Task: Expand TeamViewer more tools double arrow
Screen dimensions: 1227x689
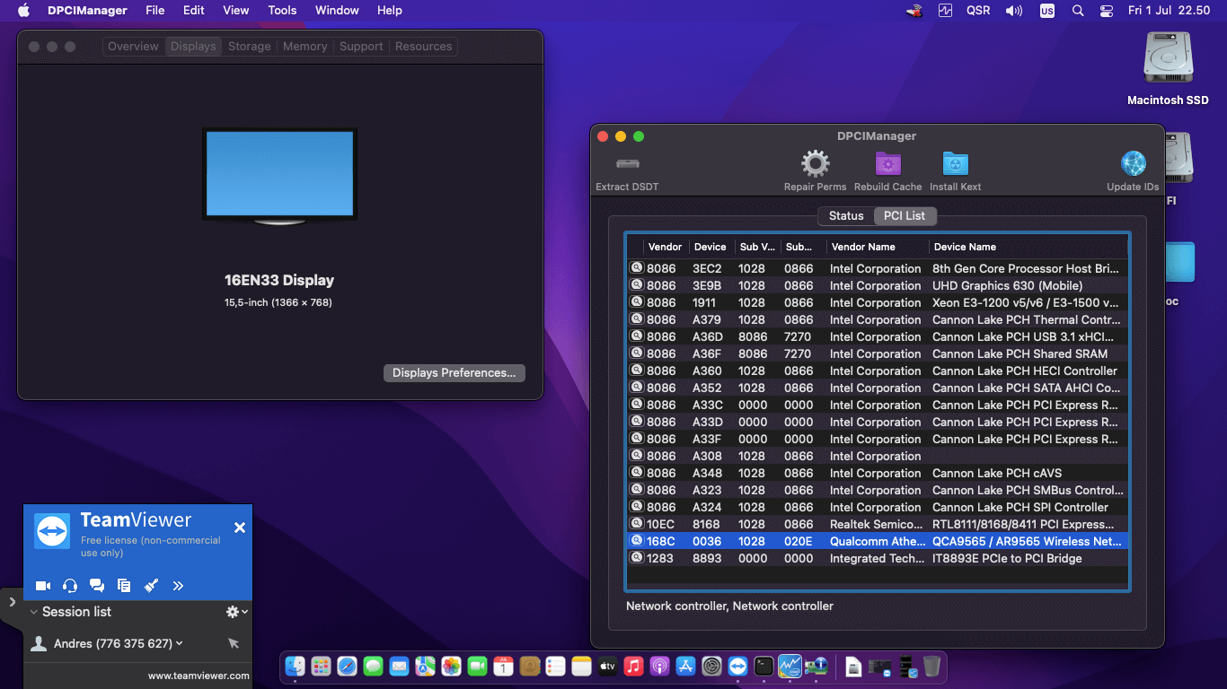Action: point(178,586)
